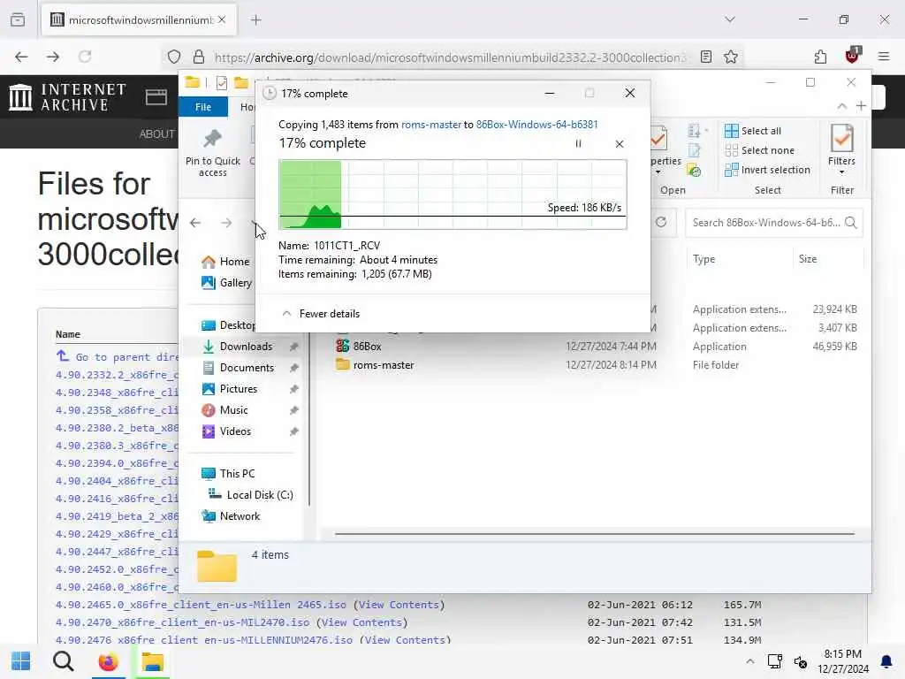Screen dimensions: 905x679
Task: Open Desktop in navigation pane
Action: point(228,325)
